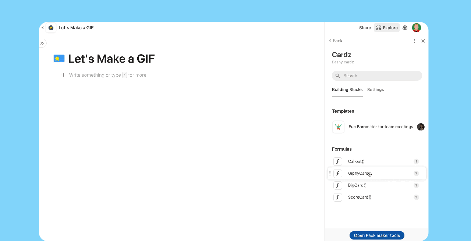Open Fun Barometer for team meetings template
This screenshot has width=471, height=241.
[x=378, y=127]
